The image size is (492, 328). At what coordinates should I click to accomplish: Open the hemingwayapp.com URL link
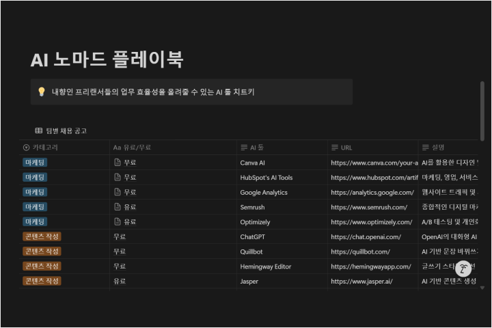(371, 266)
